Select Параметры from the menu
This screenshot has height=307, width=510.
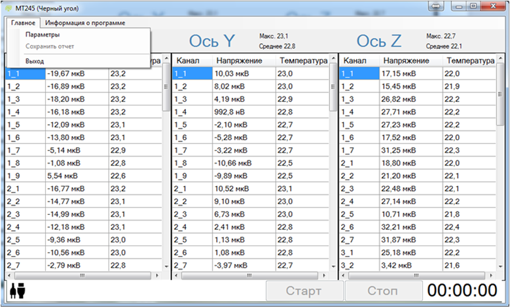pyautogui.click(x=43, y=35)
